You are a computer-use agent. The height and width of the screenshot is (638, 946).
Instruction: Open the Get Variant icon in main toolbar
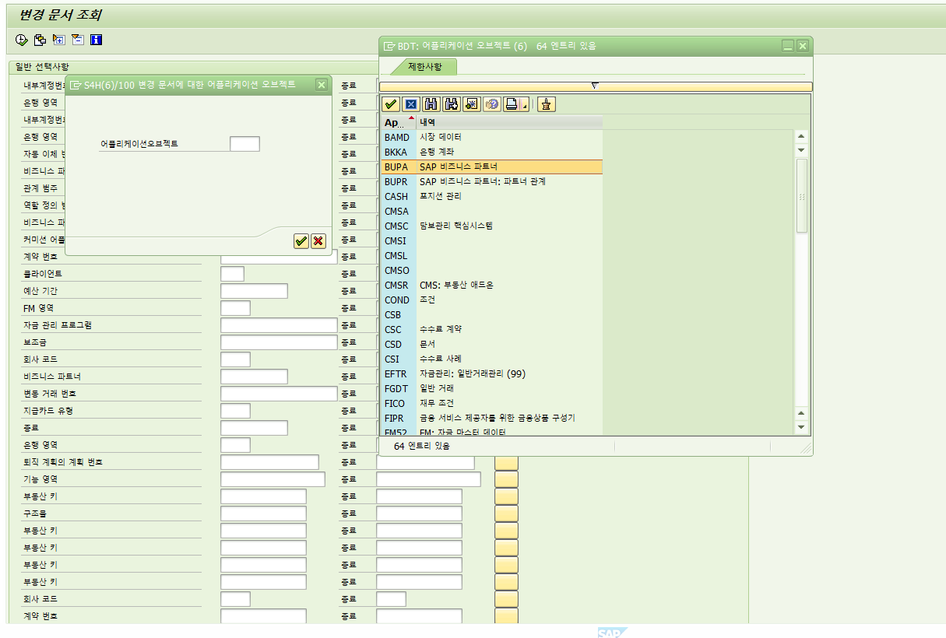point(40,40)
